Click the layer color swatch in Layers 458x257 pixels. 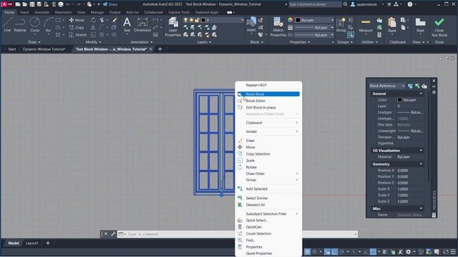(x=203, y=20)
